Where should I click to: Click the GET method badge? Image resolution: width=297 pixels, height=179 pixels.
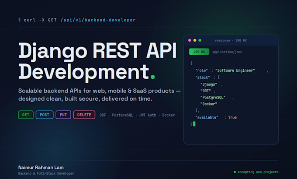[26, 115]
